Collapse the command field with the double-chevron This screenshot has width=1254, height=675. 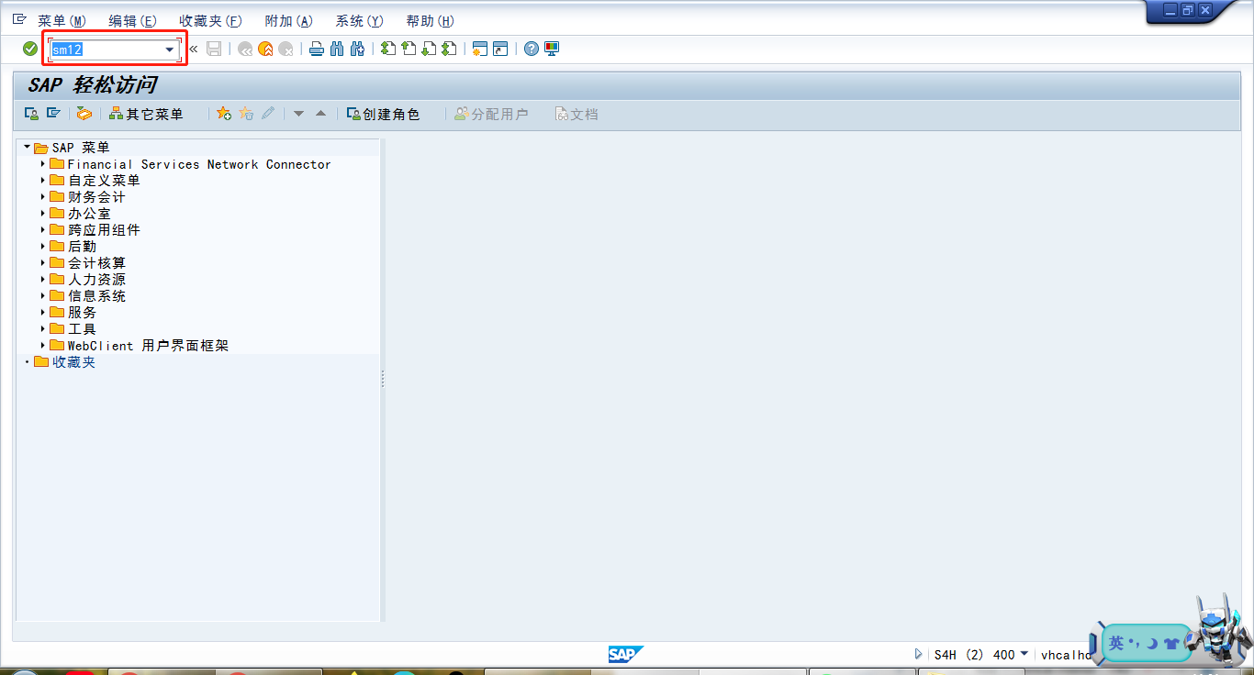pos(194,49)
